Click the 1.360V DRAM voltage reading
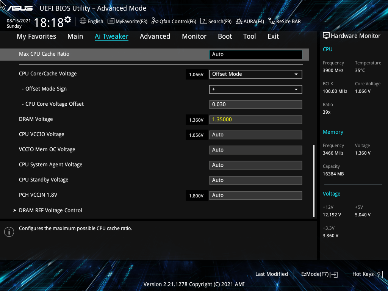Image resolution: width=388 pixels, height=291 pixels. click(x=197, y=120)
